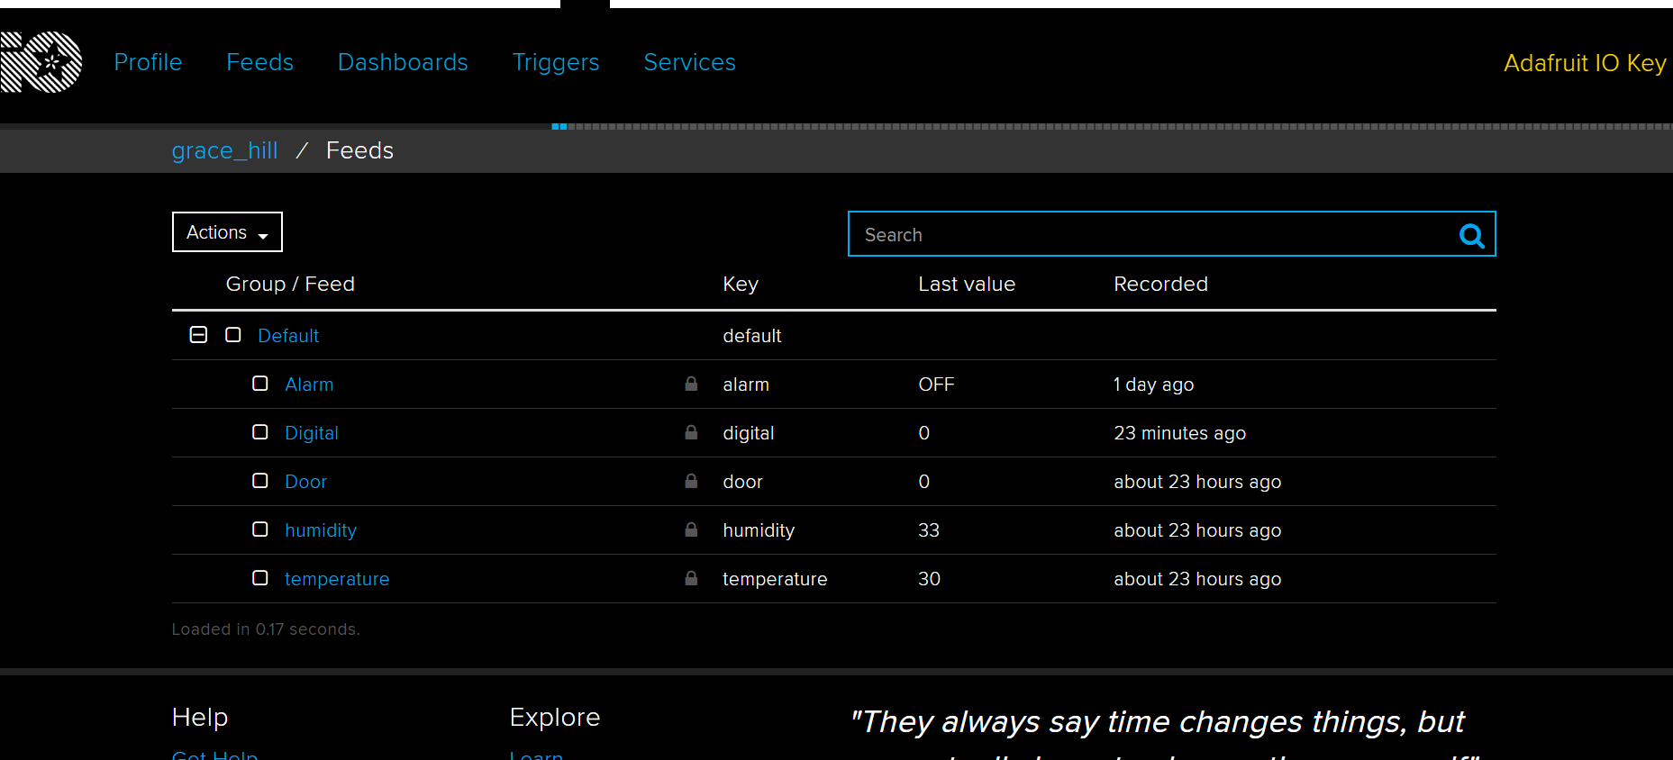Click the lock icon for Alarm feed

coord(691,385)
